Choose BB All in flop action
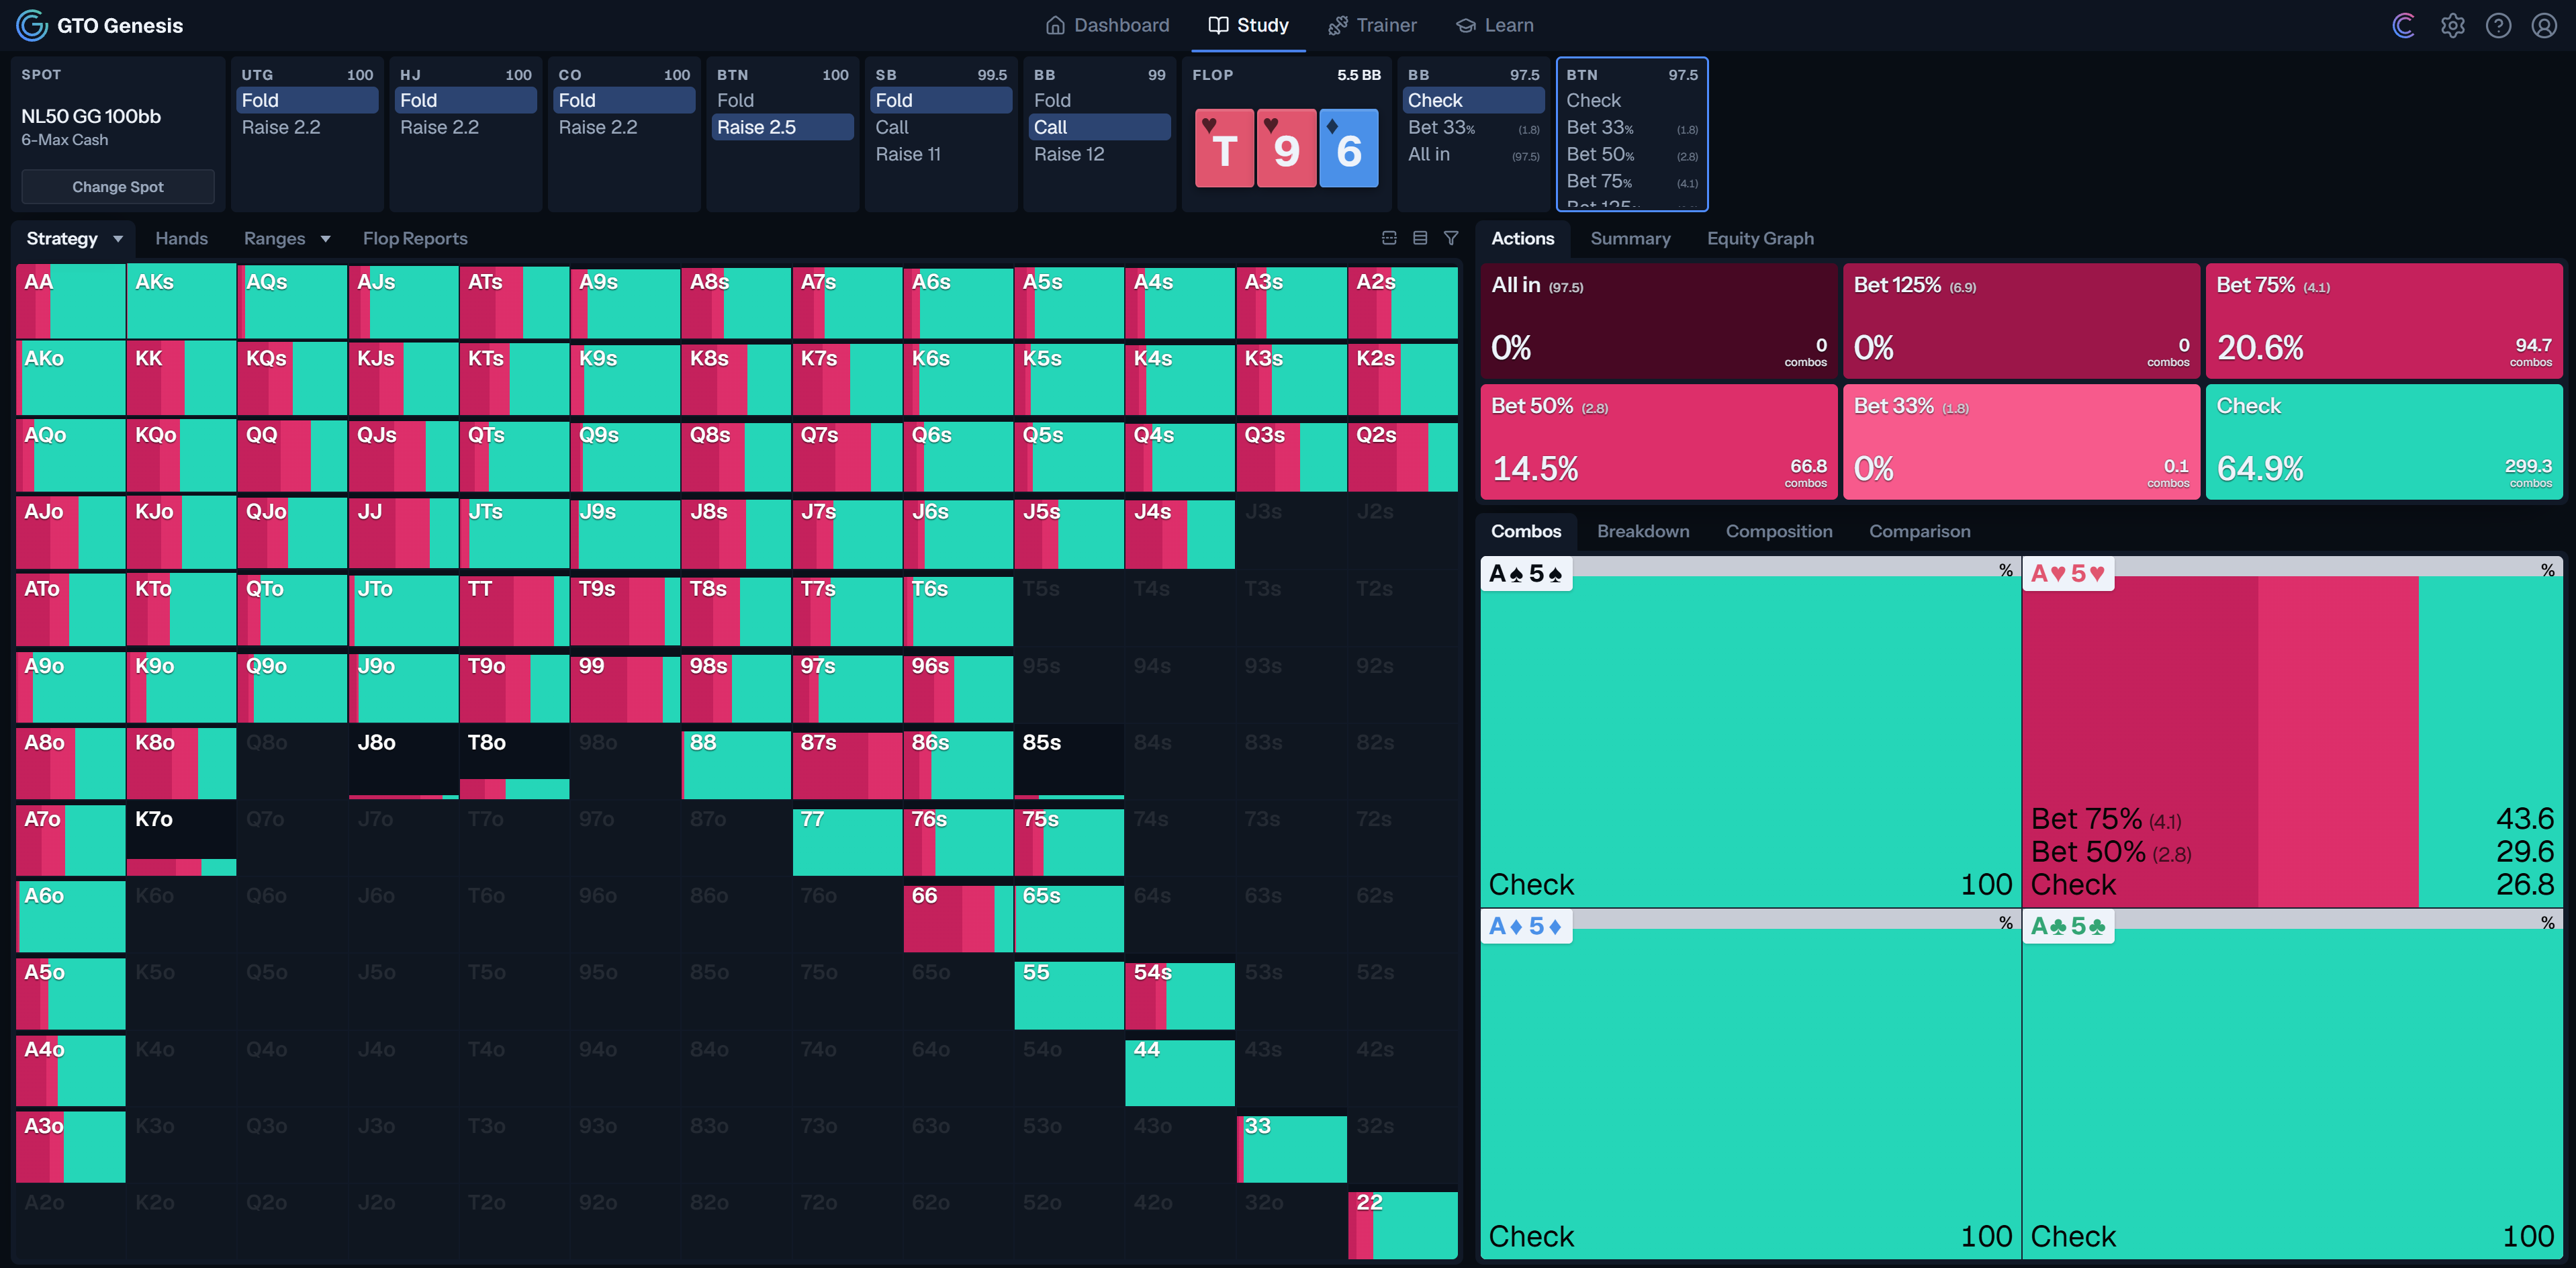Viewport: 2576px width, 1268px height. (1473, 154)
